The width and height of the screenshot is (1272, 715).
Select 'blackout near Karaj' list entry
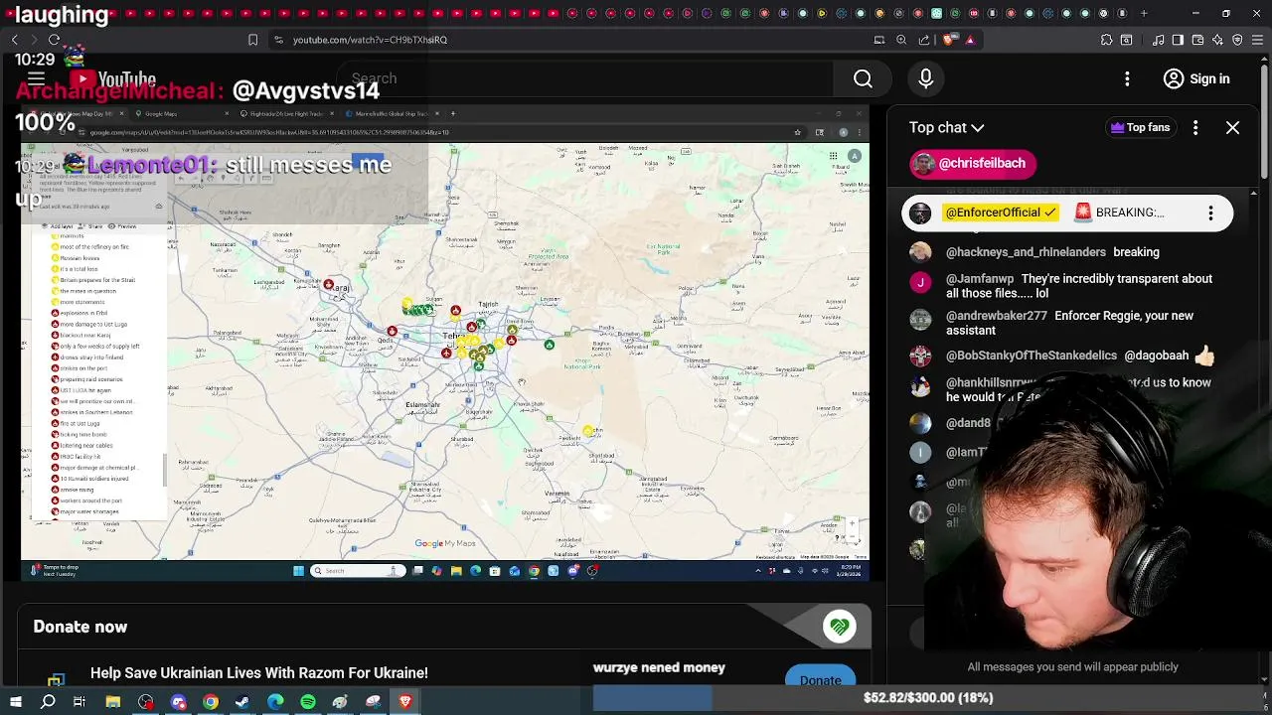pyautogui.click(x=84, y=335)
